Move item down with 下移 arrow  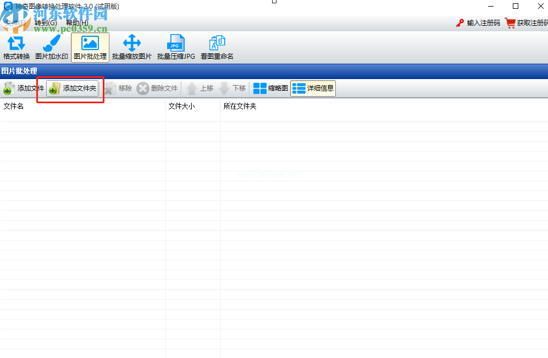(233, 88)
